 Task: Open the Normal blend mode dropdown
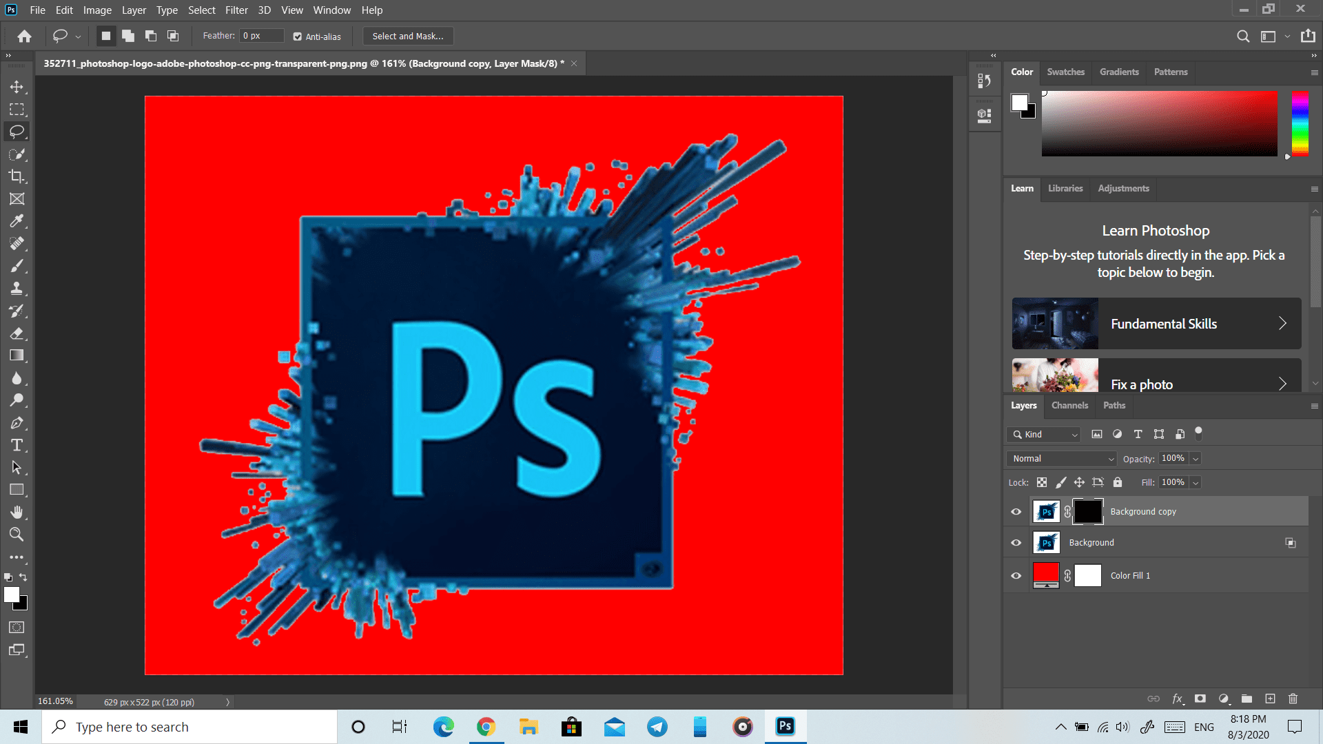(1061, 459)
